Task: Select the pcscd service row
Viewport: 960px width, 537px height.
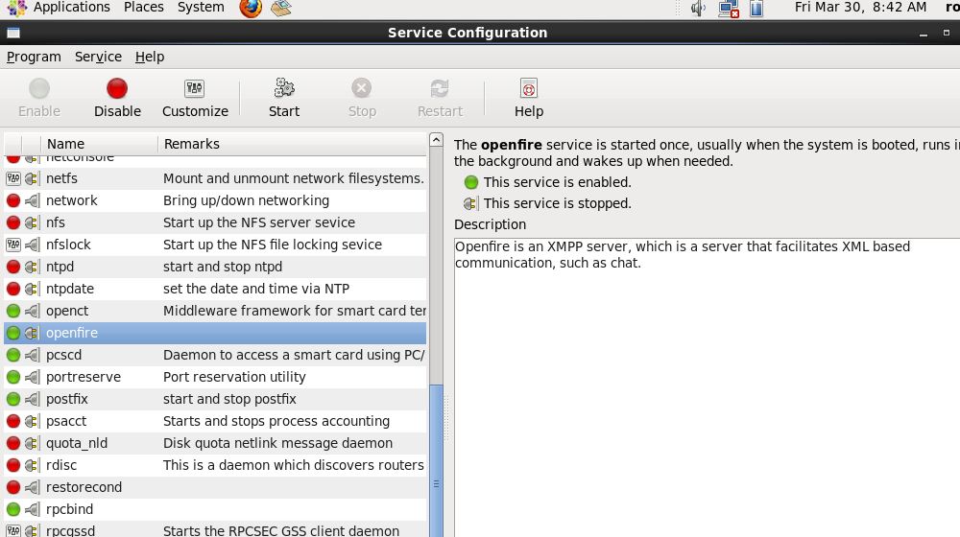Action: coord(215,355)
